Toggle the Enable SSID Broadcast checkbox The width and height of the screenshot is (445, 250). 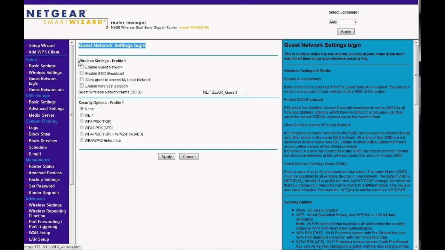tap(82, 73)
